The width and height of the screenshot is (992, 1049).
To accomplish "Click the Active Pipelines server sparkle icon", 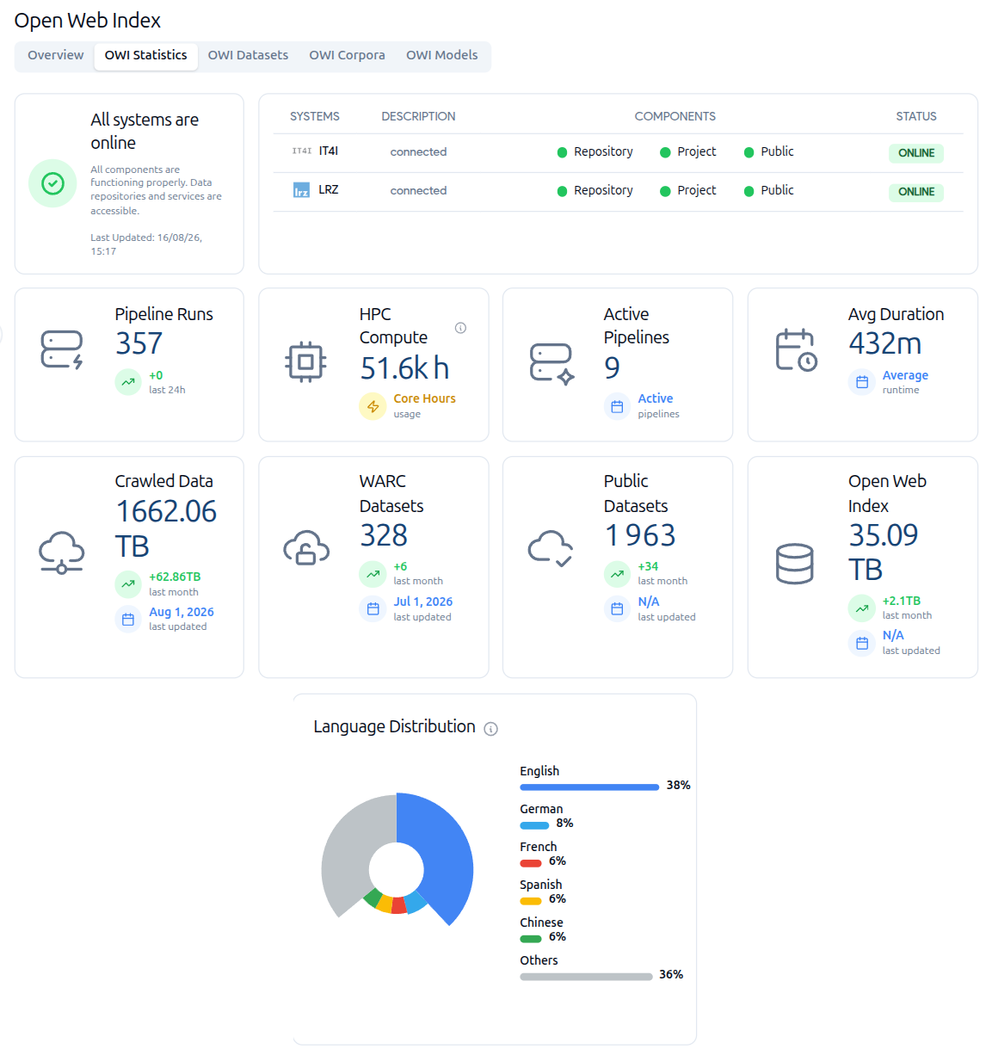I will (x=551, y=363).
